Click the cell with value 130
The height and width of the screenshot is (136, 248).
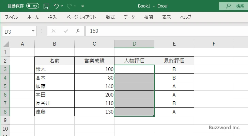94,112
